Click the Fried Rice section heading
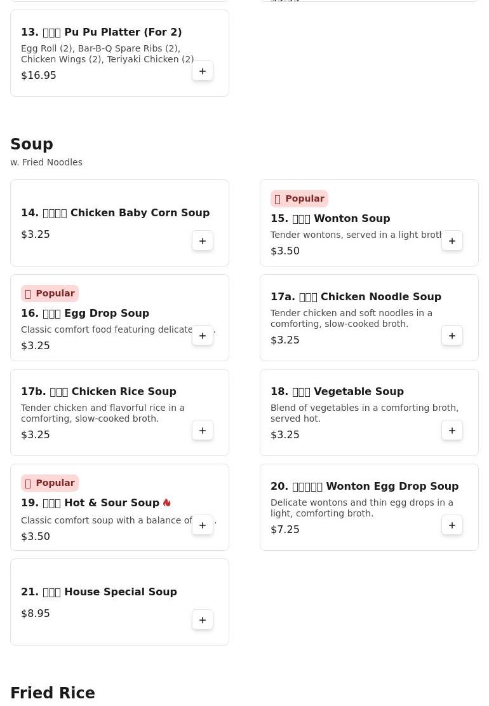This screenshot has height=706, width=489. pyautogui.click(x=53, y=693)
